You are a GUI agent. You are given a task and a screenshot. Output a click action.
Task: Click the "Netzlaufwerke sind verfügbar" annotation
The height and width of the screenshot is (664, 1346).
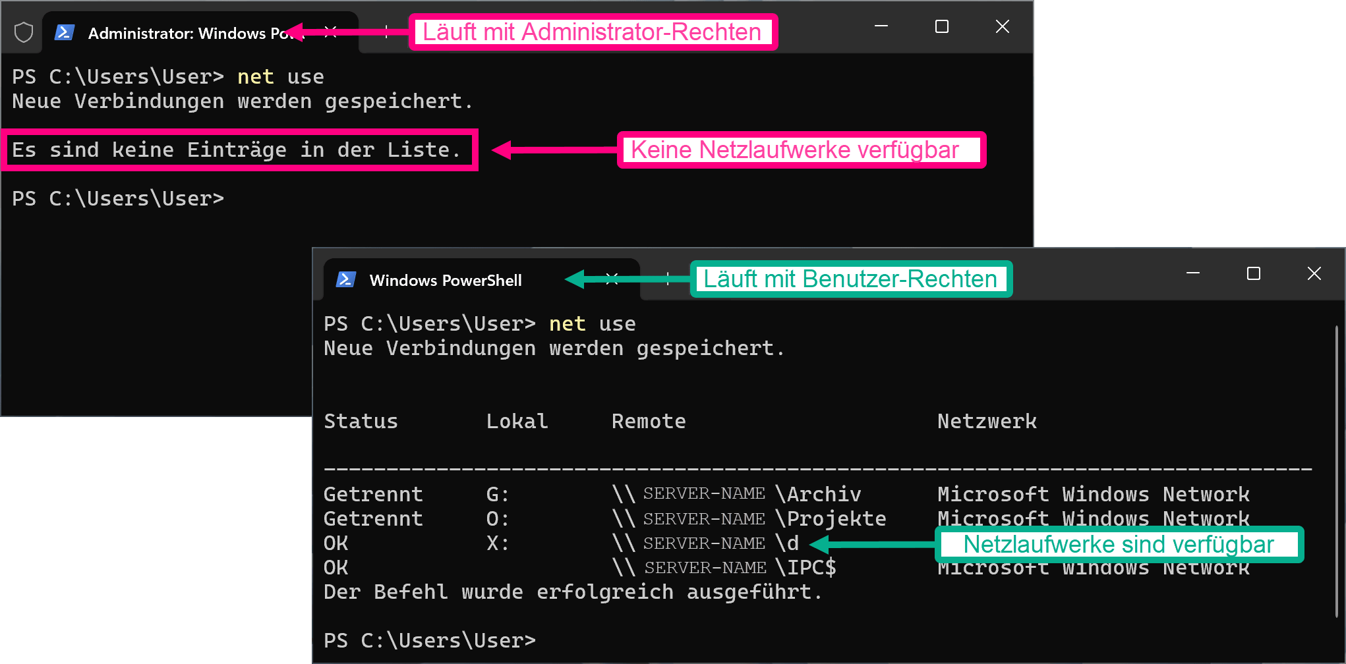click(1119, 545)
